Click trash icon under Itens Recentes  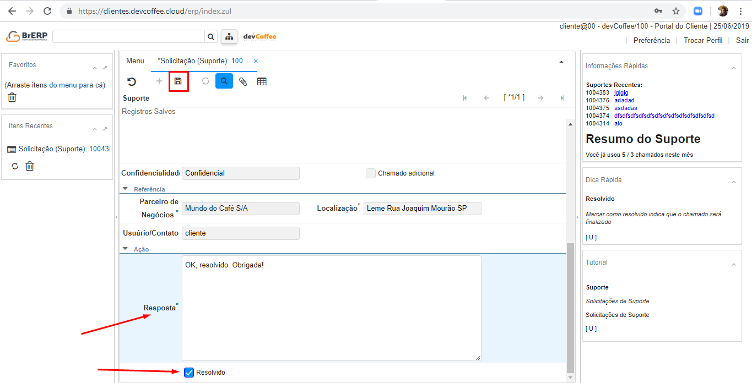(30, 166)
